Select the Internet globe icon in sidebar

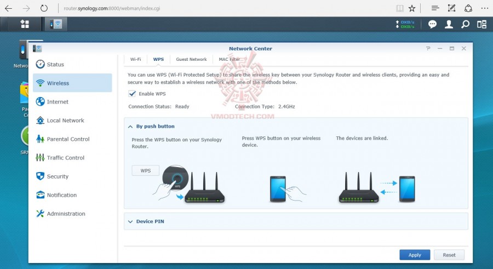tap(40, 101)
